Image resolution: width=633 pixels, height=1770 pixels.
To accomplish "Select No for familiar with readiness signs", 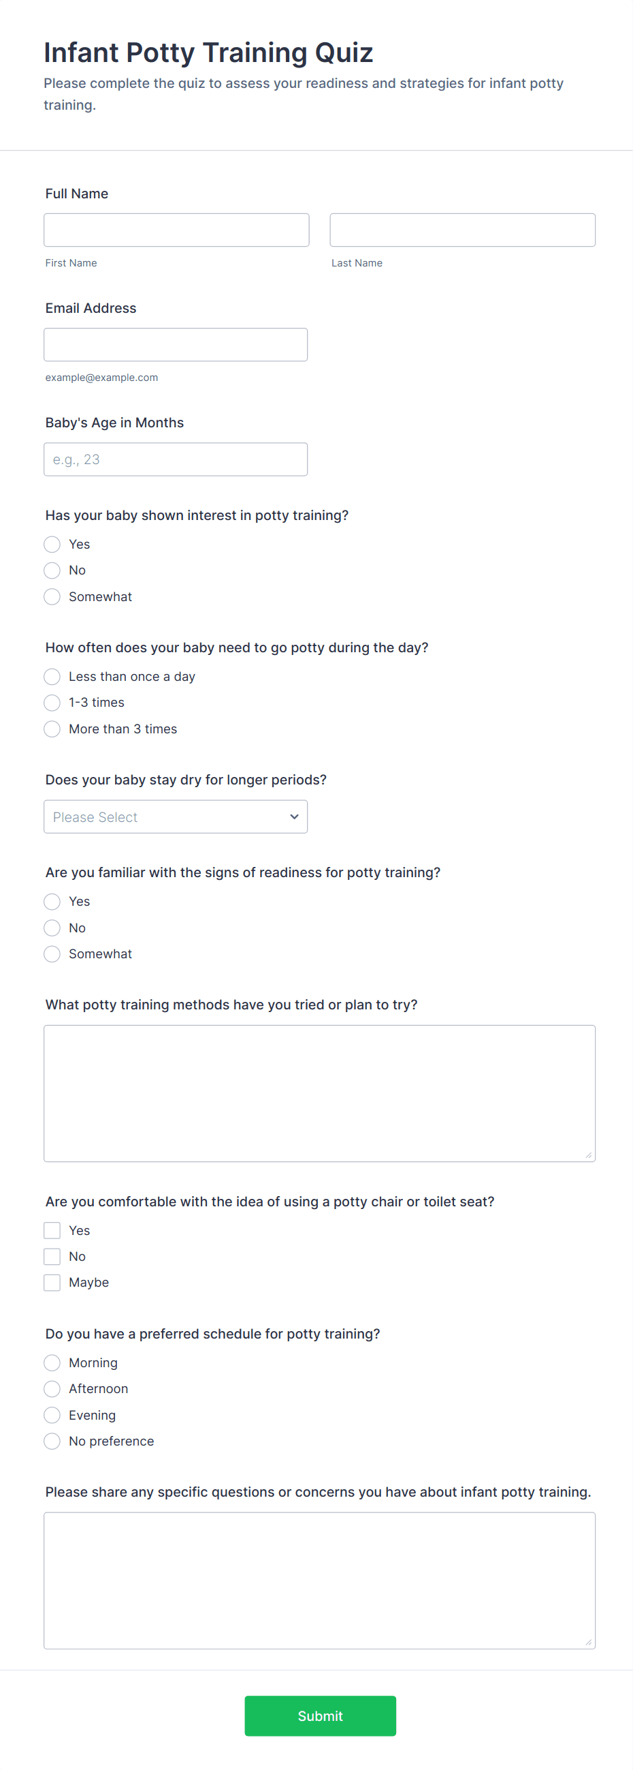I will [52, 928].
